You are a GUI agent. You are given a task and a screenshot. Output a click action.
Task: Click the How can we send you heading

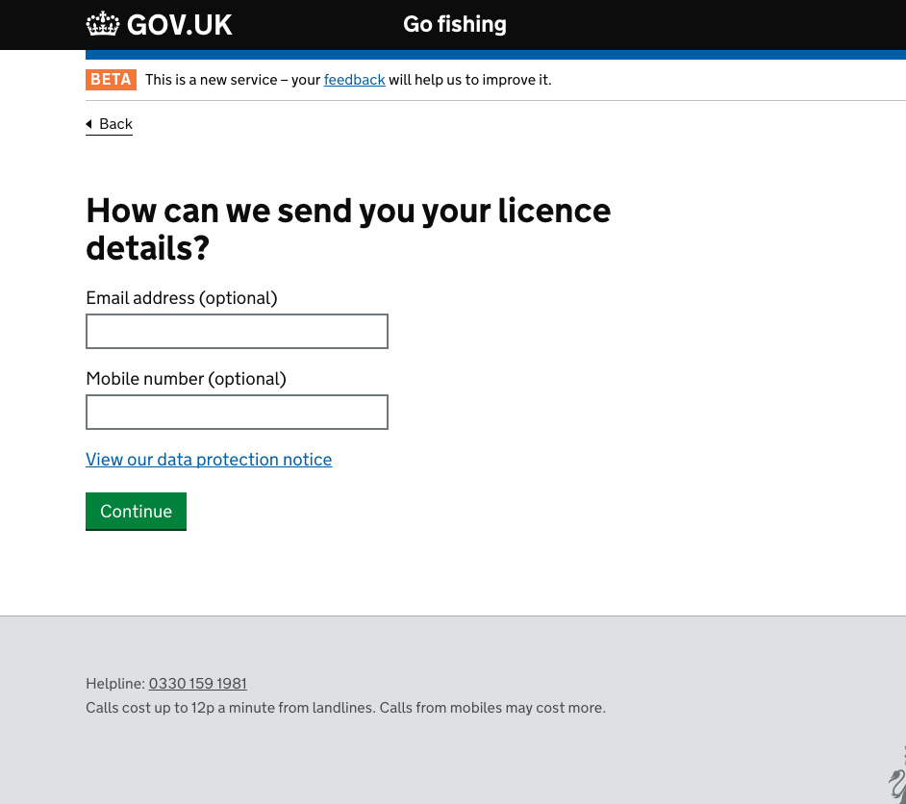[x=348, y=229]
